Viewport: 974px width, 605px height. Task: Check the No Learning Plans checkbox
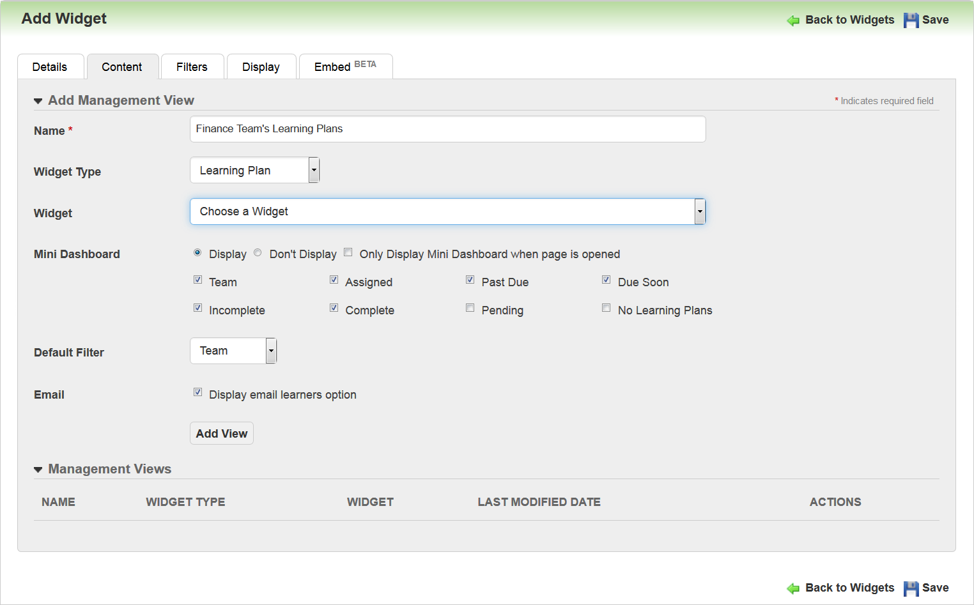pyautogui.click(x=607, y=308)
